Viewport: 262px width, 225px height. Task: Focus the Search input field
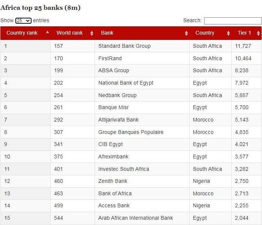[233, 21]
